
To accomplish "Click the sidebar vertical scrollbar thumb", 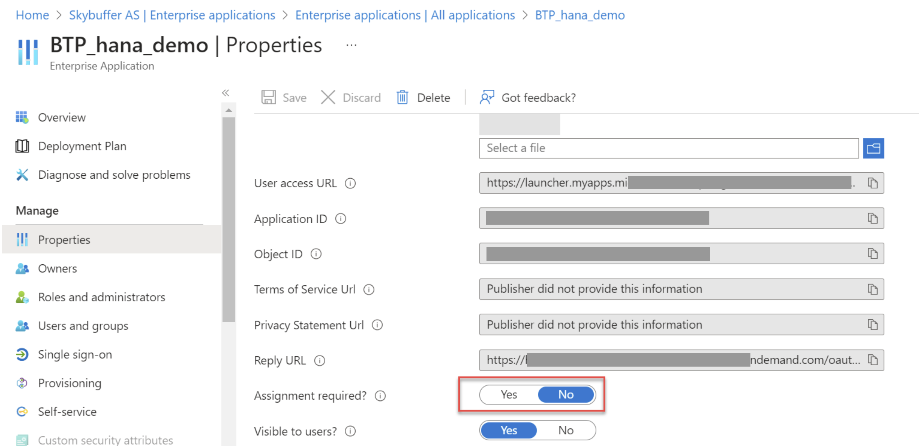I will coord(228,219).
